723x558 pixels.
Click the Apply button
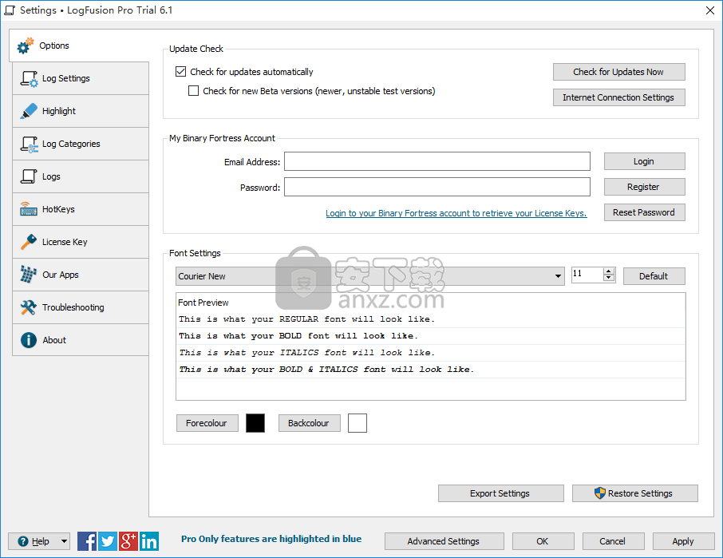coord(683,541)
